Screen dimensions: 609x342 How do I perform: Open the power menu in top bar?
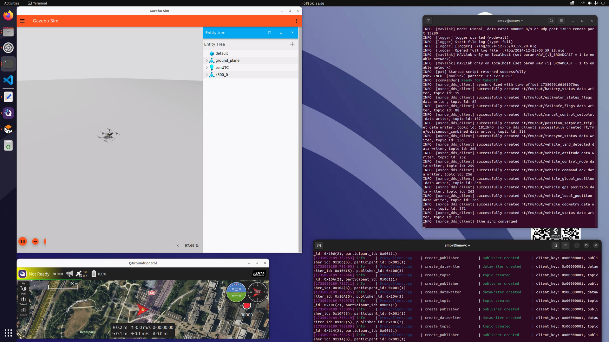[603, 3]
